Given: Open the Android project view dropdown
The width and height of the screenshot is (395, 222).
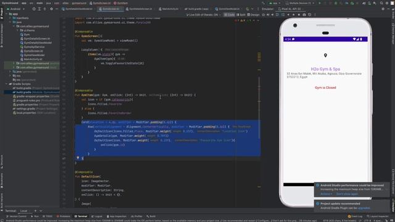Looking at the screenshot, I should (x=15, y=9).
